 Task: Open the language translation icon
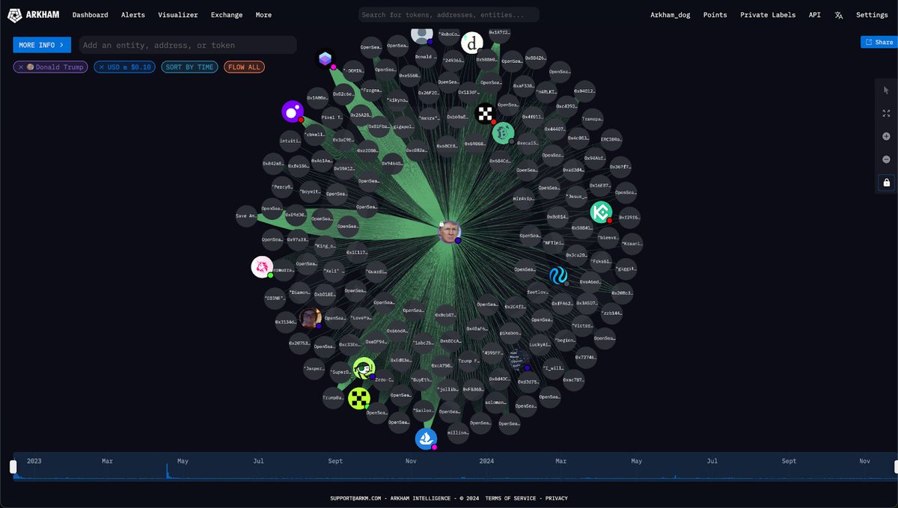tap(839, 15)
